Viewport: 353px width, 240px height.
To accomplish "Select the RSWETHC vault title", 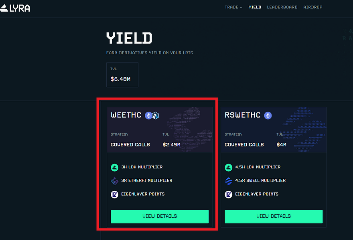I will 243,115.
